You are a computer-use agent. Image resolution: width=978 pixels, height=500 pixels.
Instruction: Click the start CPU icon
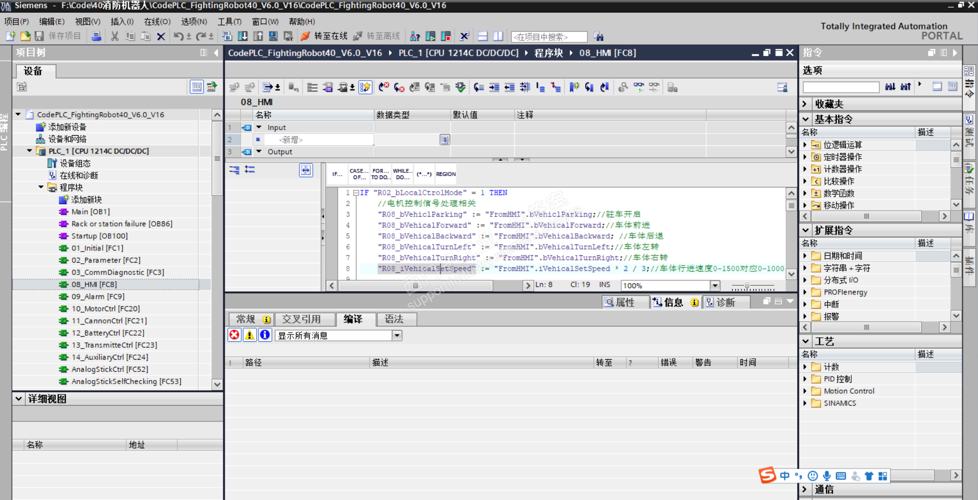430,36
